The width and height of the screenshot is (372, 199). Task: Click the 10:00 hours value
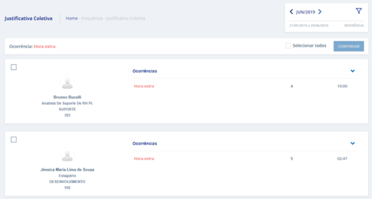click(x=342, y=86)
